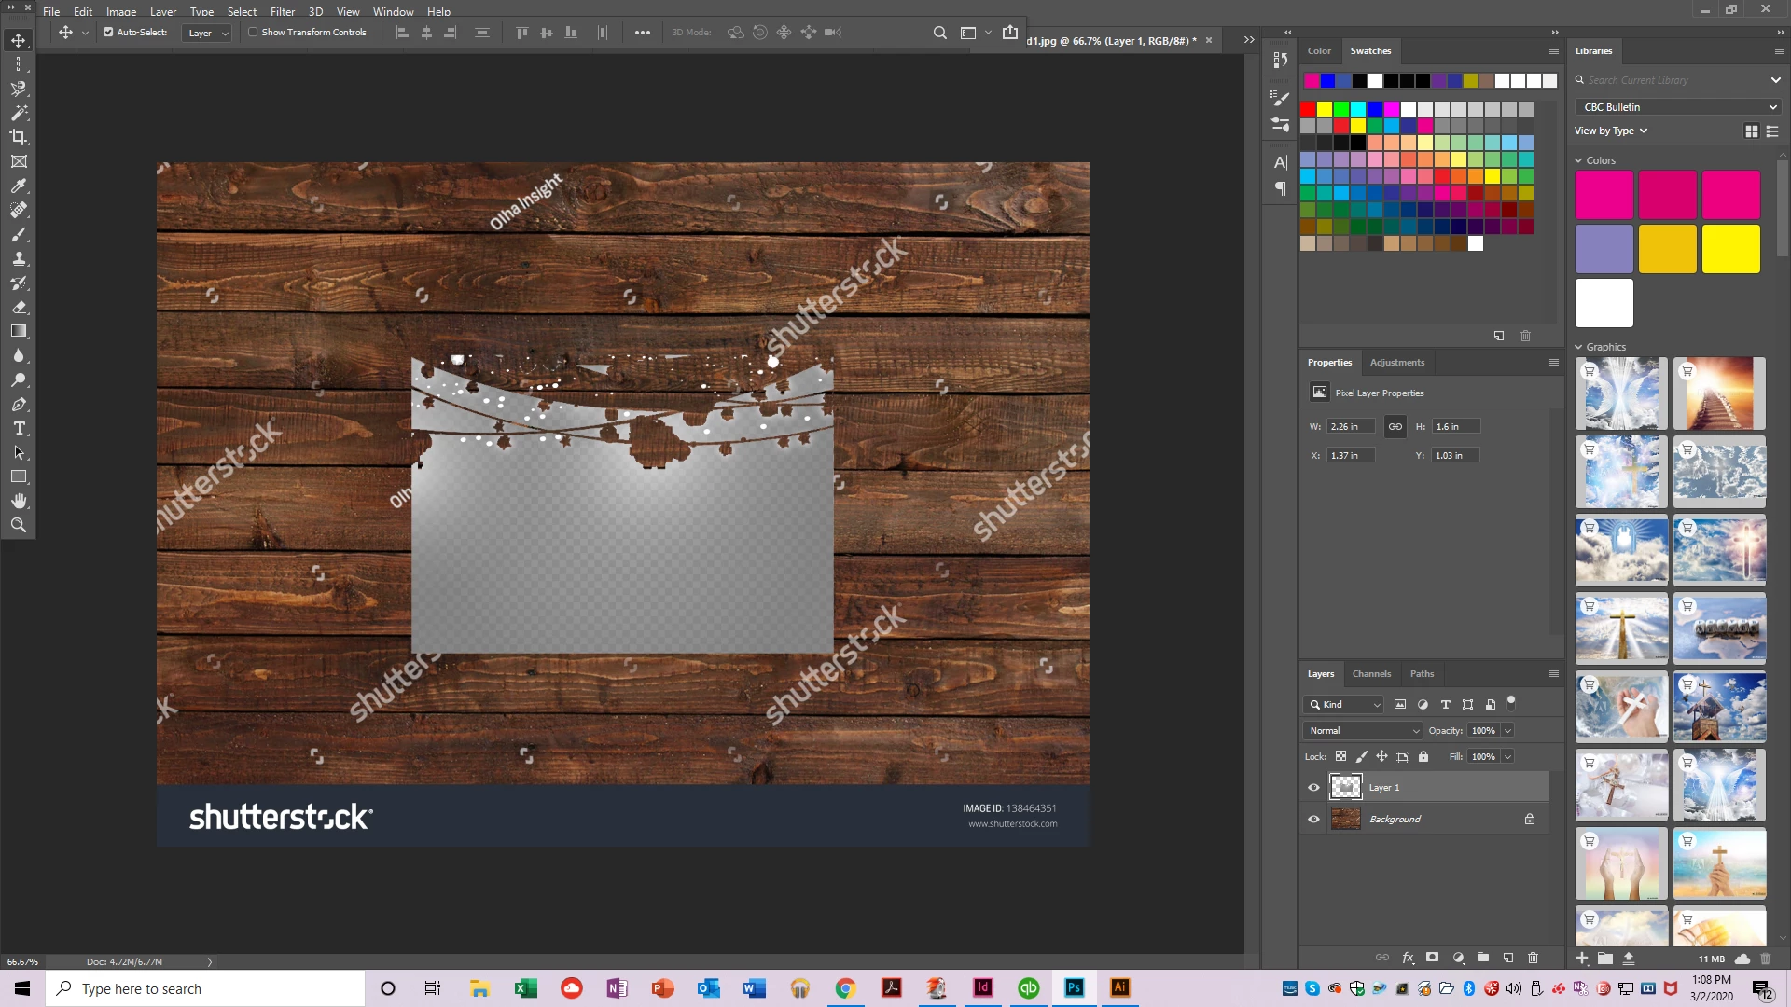Pick the yellow color in Libraries
This screenshot has height=1007, width=1791.
click(1730, 249)
